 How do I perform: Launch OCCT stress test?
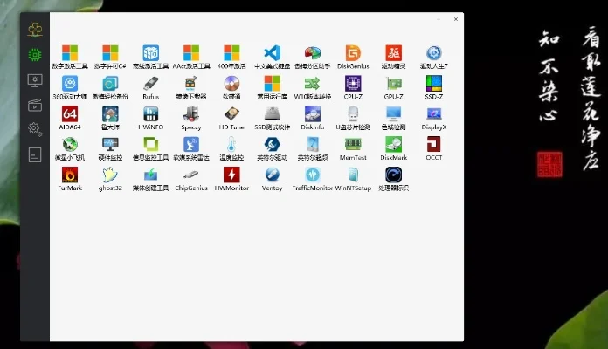(433, 148)
